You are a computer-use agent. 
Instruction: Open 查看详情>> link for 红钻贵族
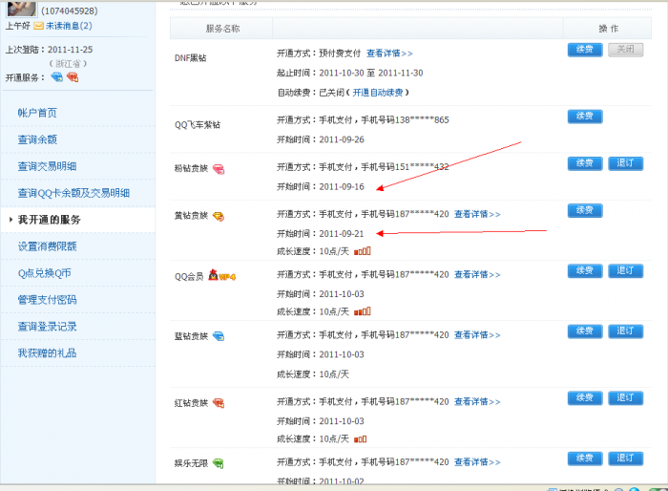[477, 402]
